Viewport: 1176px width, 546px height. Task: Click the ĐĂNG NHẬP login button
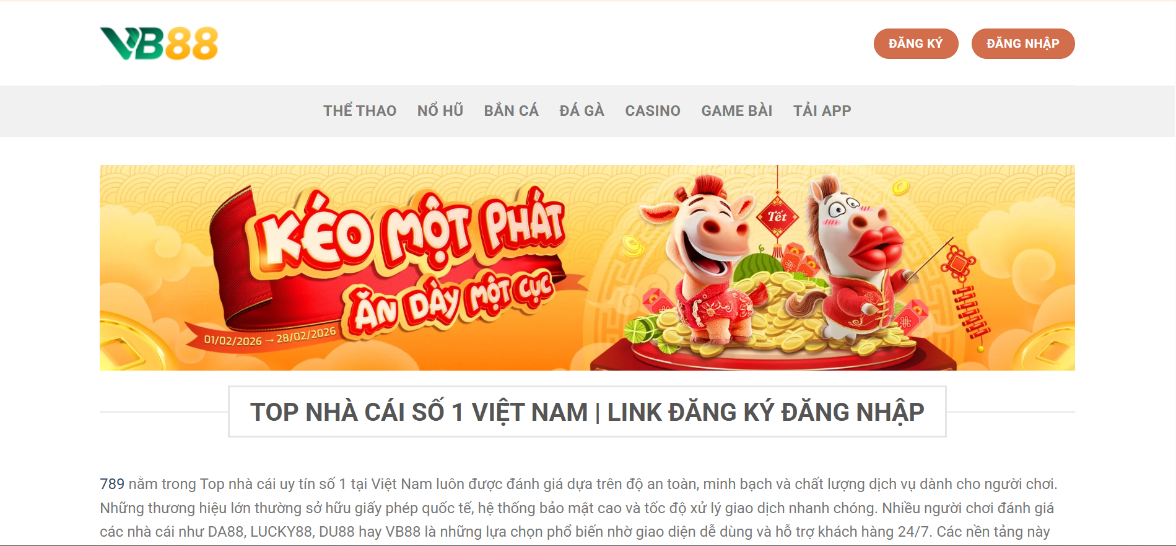[x=1023, y=43]
